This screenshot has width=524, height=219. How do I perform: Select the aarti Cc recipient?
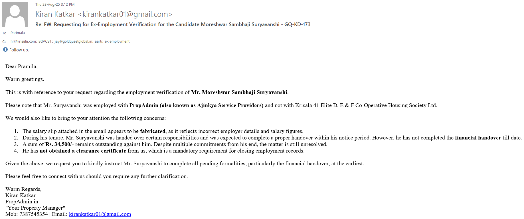click(98, 41)
